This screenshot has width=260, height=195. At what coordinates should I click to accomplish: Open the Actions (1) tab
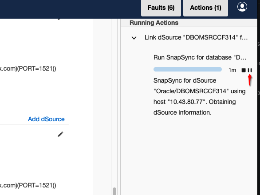click(205, 8)
